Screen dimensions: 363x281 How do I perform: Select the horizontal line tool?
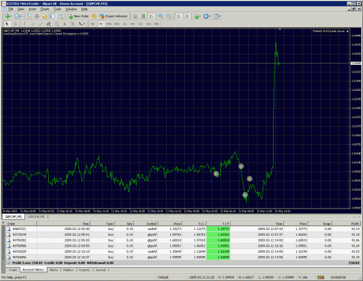click(x=33, y=24)
